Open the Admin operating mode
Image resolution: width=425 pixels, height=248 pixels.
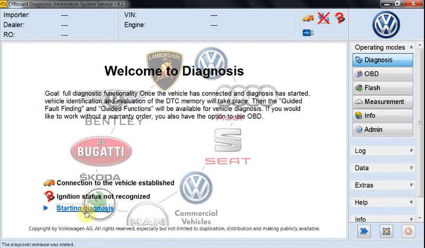click(x=383, y=129)
